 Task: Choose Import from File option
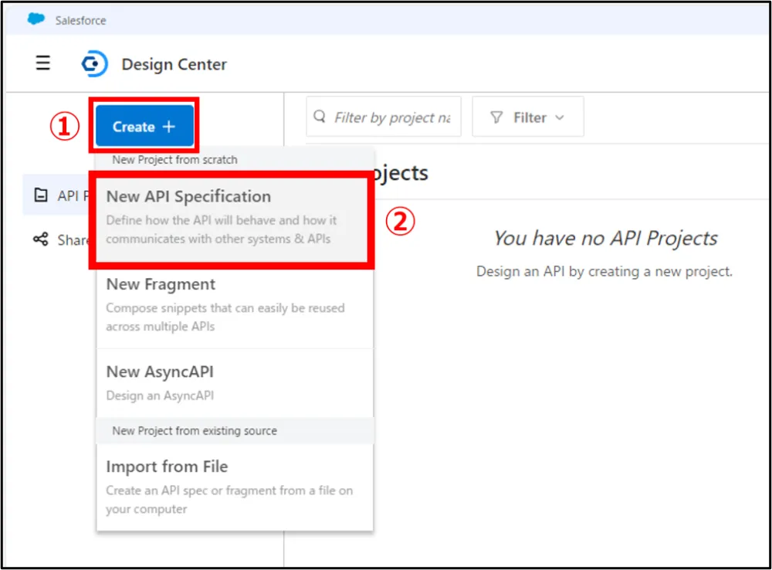point(235,487)
